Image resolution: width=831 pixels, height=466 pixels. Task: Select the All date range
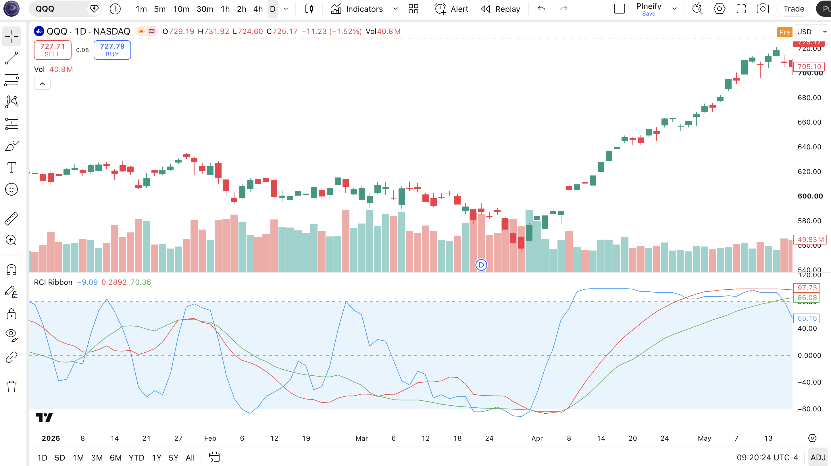(190, 458)
